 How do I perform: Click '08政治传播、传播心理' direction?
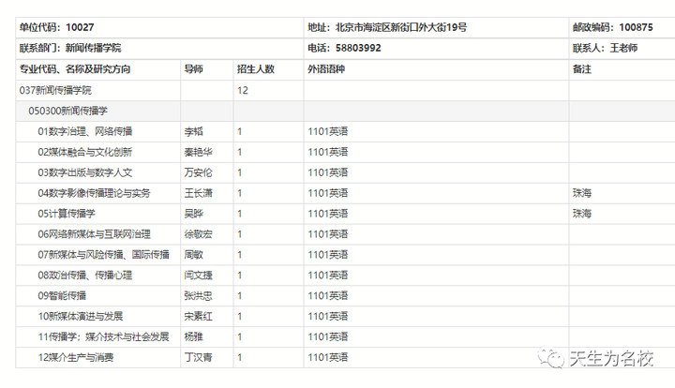coord(84,276)
